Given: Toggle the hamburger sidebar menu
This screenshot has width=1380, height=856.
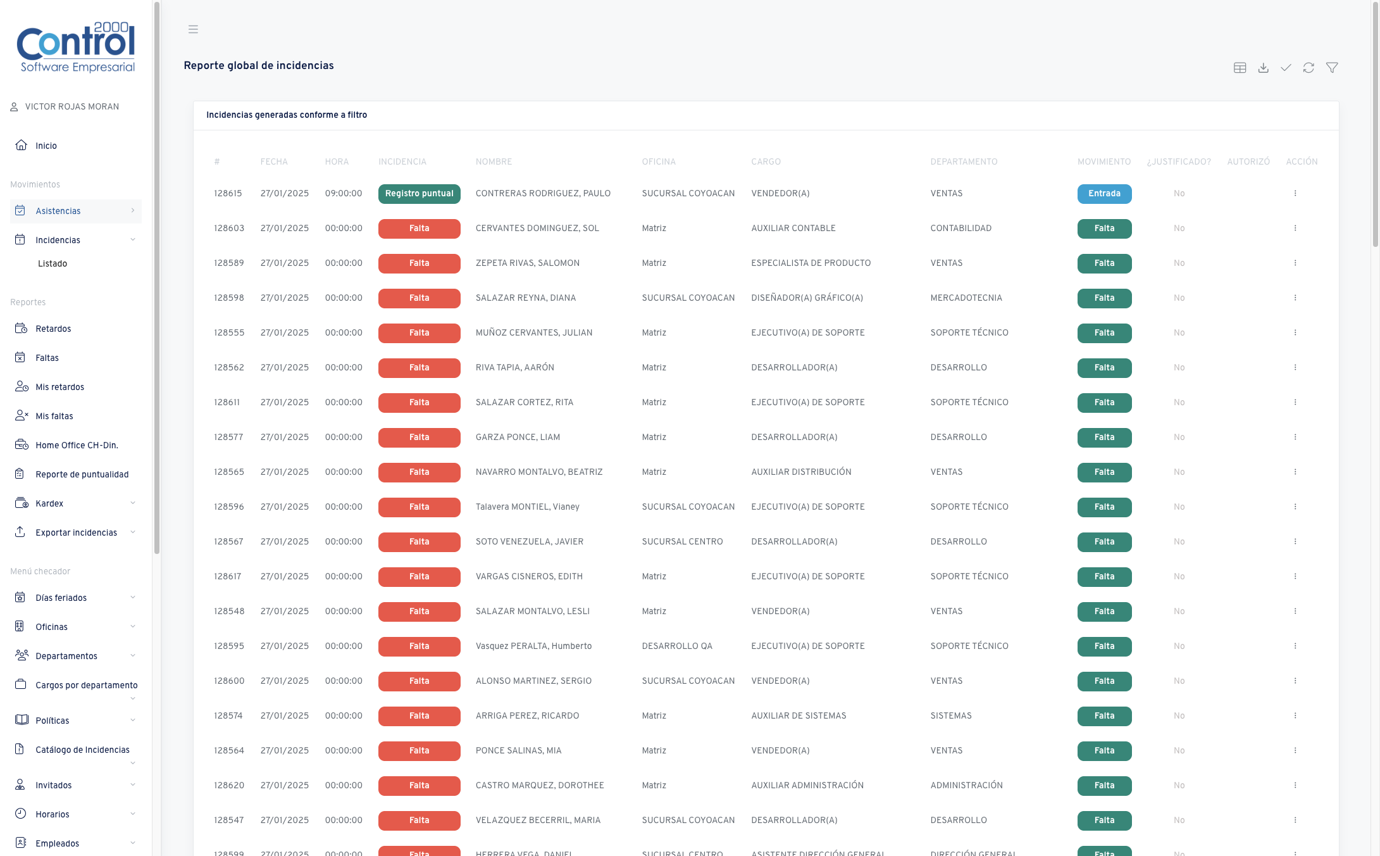Looking at the screenshot, I should (193, 29).
